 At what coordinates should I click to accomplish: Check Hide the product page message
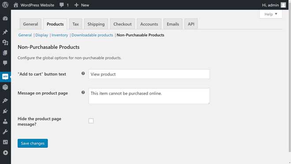(x=91, y=121)
